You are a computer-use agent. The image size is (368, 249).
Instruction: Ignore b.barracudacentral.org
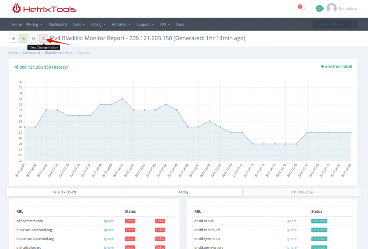(x=109, y=230)
